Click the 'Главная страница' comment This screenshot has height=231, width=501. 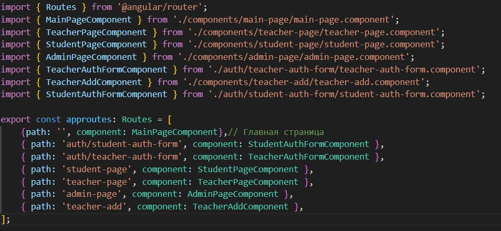pyautogui.click(x=276, y=132)
